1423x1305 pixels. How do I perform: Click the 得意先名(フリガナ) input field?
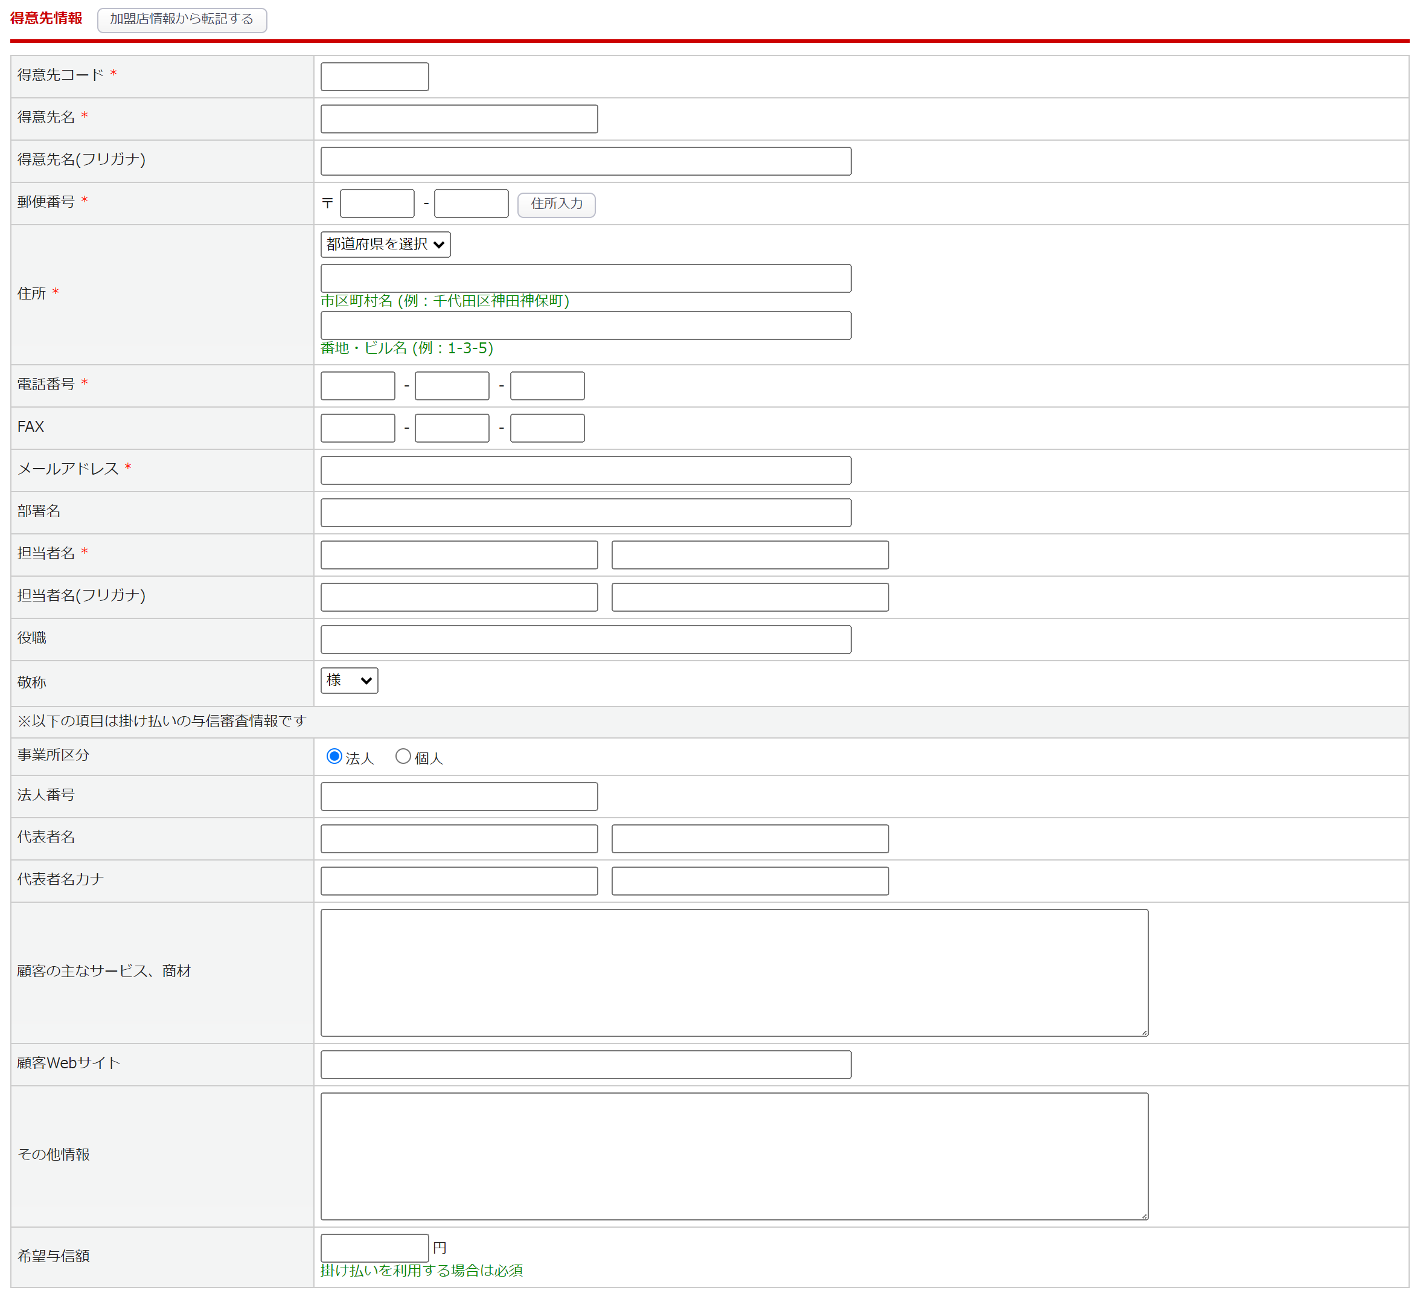pos(585,161)
